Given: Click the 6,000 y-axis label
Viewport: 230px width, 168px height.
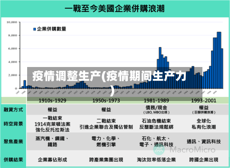Looking at the screenshot, I should coord(12,49).
